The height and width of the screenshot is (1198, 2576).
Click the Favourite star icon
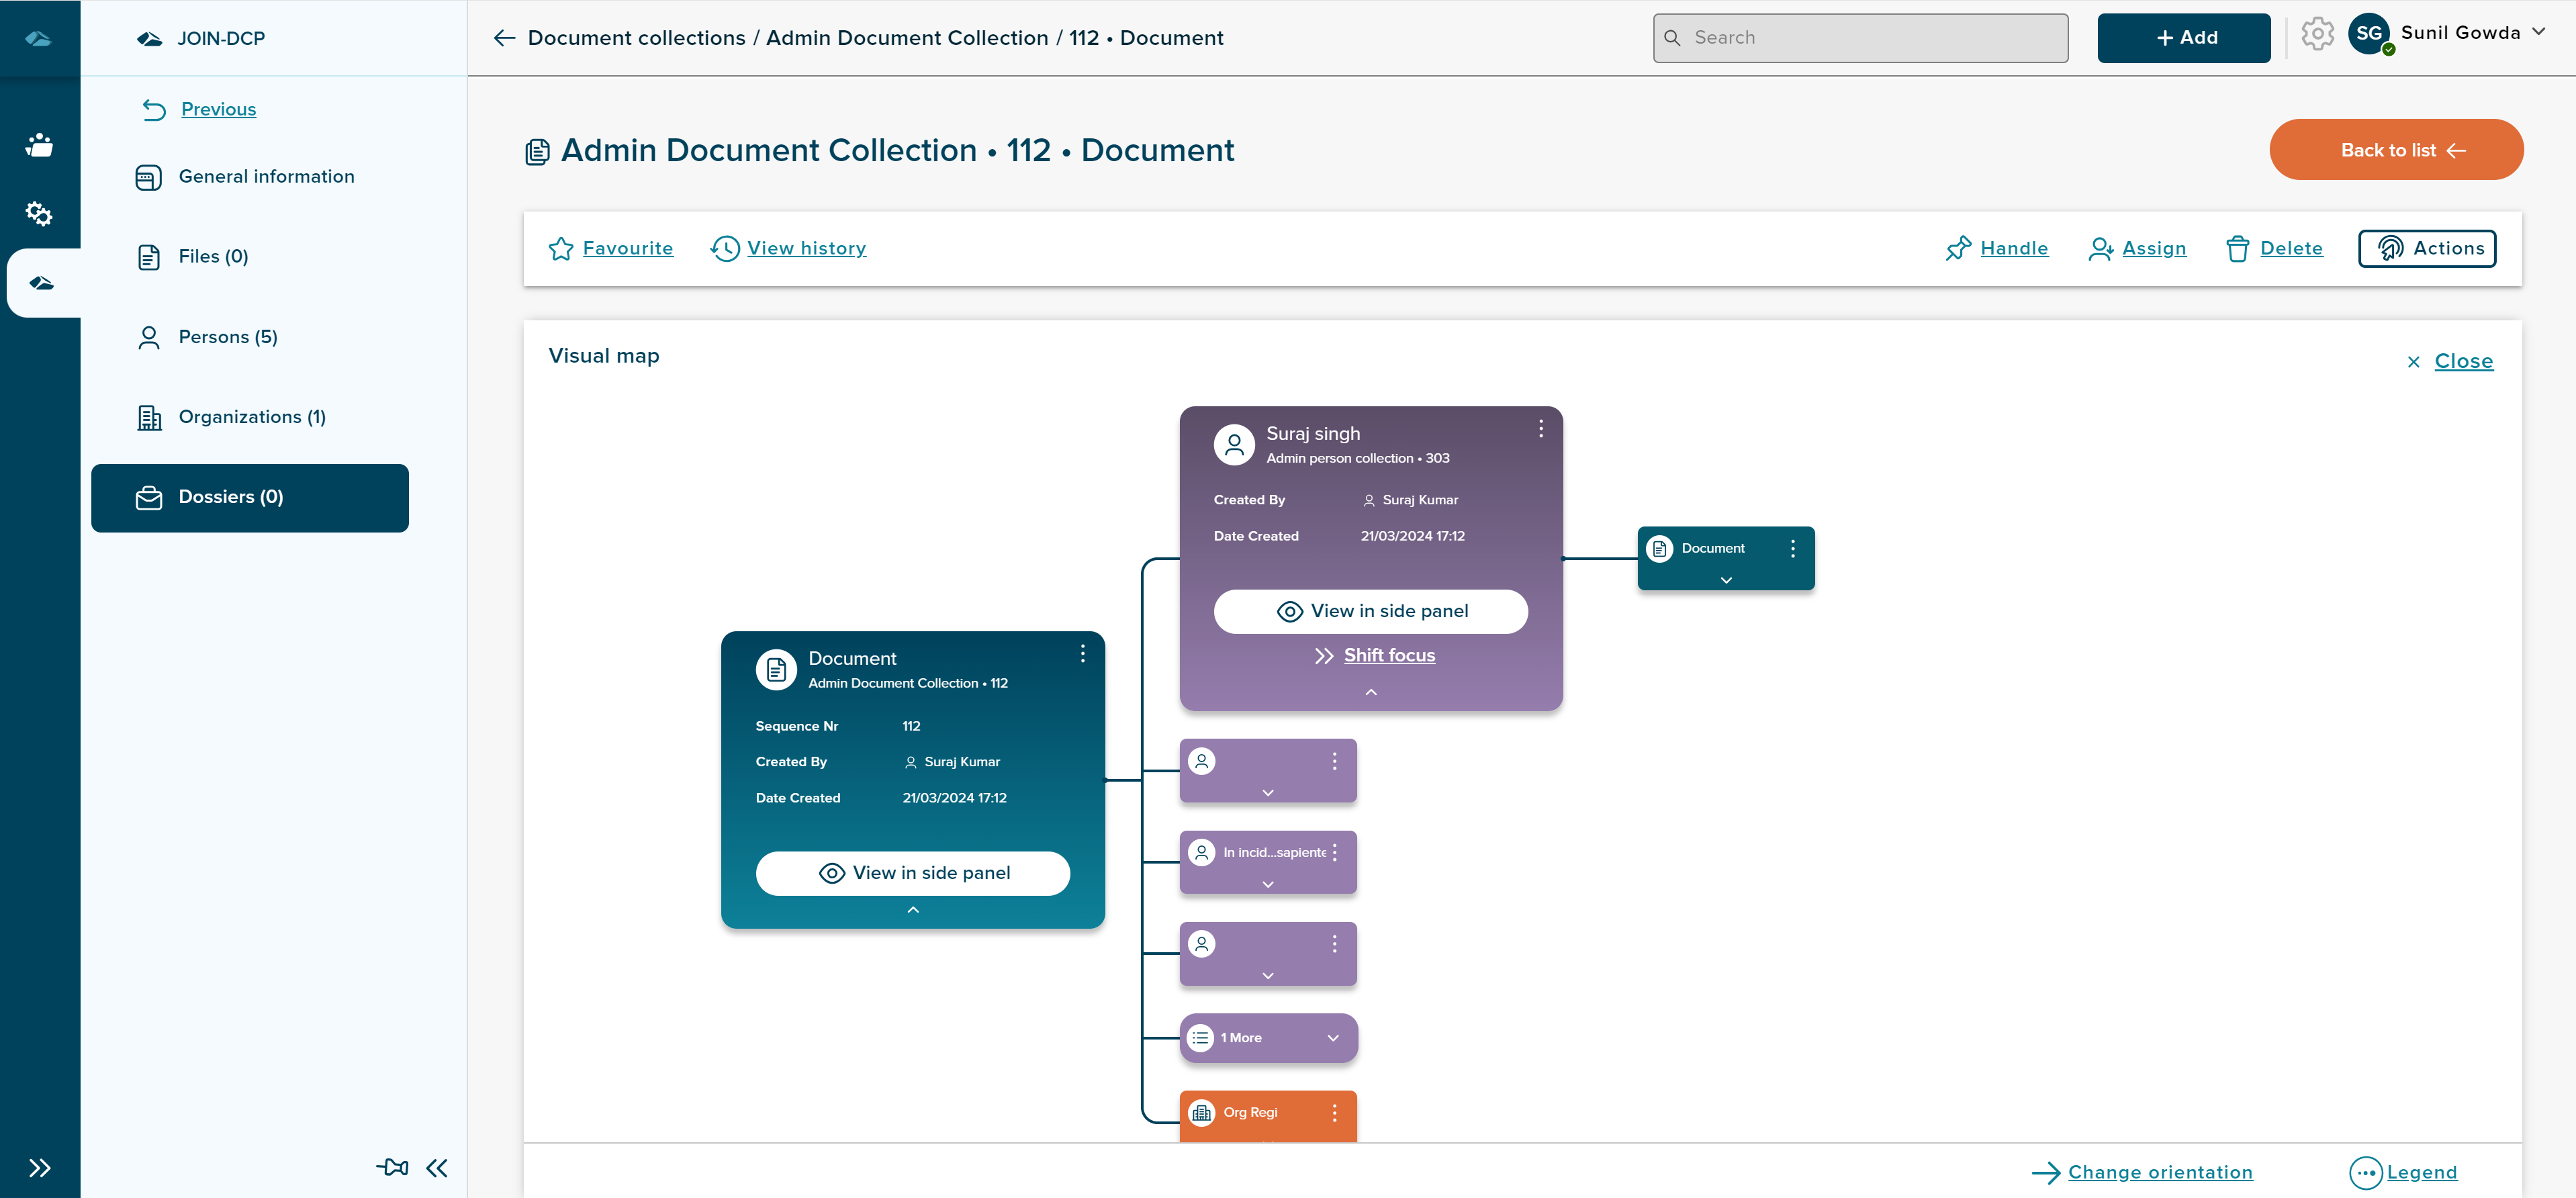click(x=561, y=249)
